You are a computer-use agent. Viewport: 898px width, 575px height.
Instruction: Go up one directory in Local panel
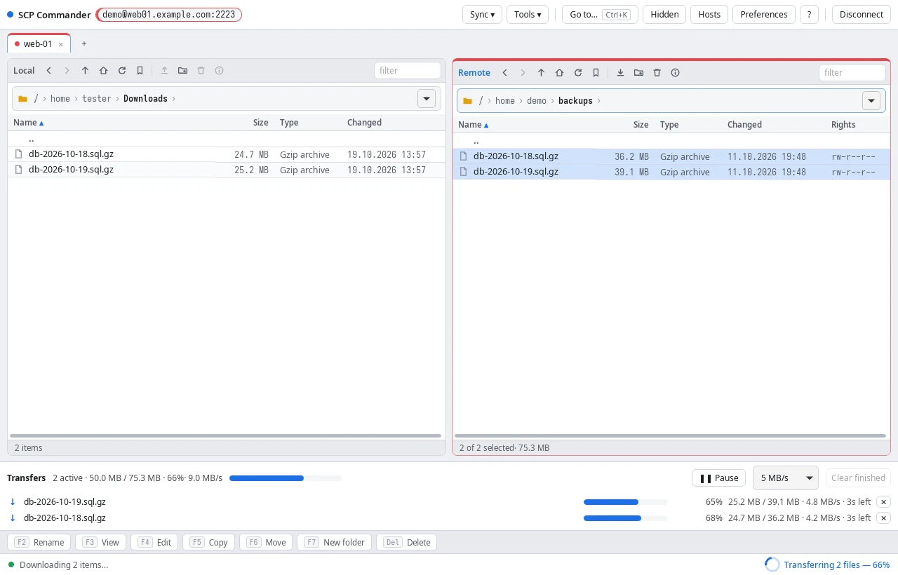tap(86, 70)
